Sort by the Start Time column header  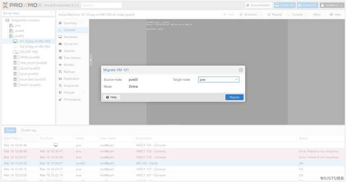[x=19, y=138]
